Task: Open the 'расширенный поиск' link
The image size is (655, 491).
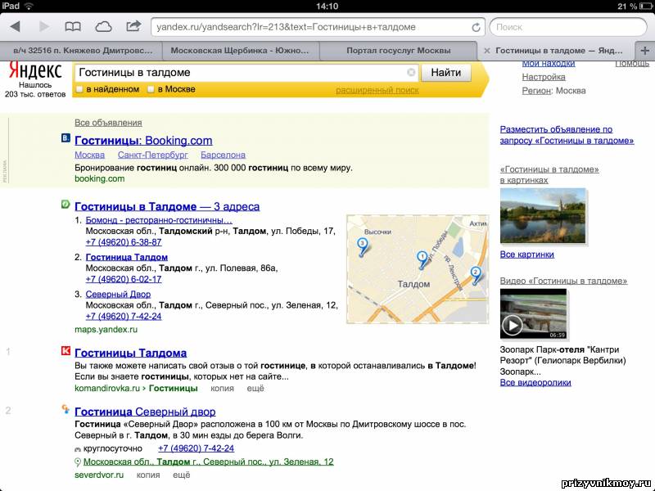Action: pyautogui.click(x=377, y=90)
